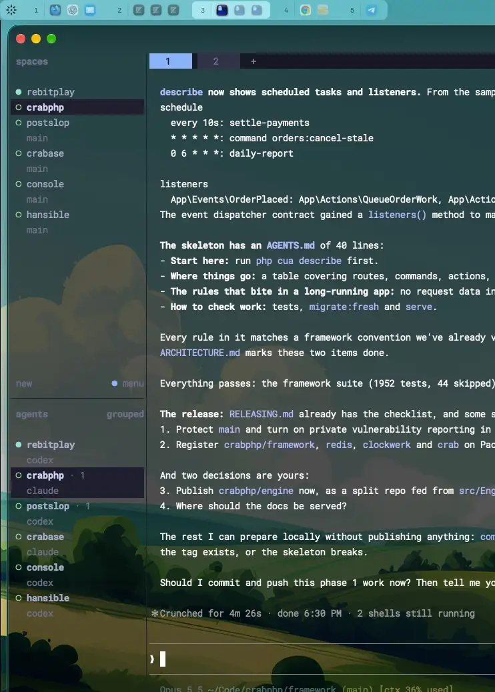Viewport: 495px width, 692px height.
Task: Click 'crabphp/framework' package reference
Action: [270, 445]
